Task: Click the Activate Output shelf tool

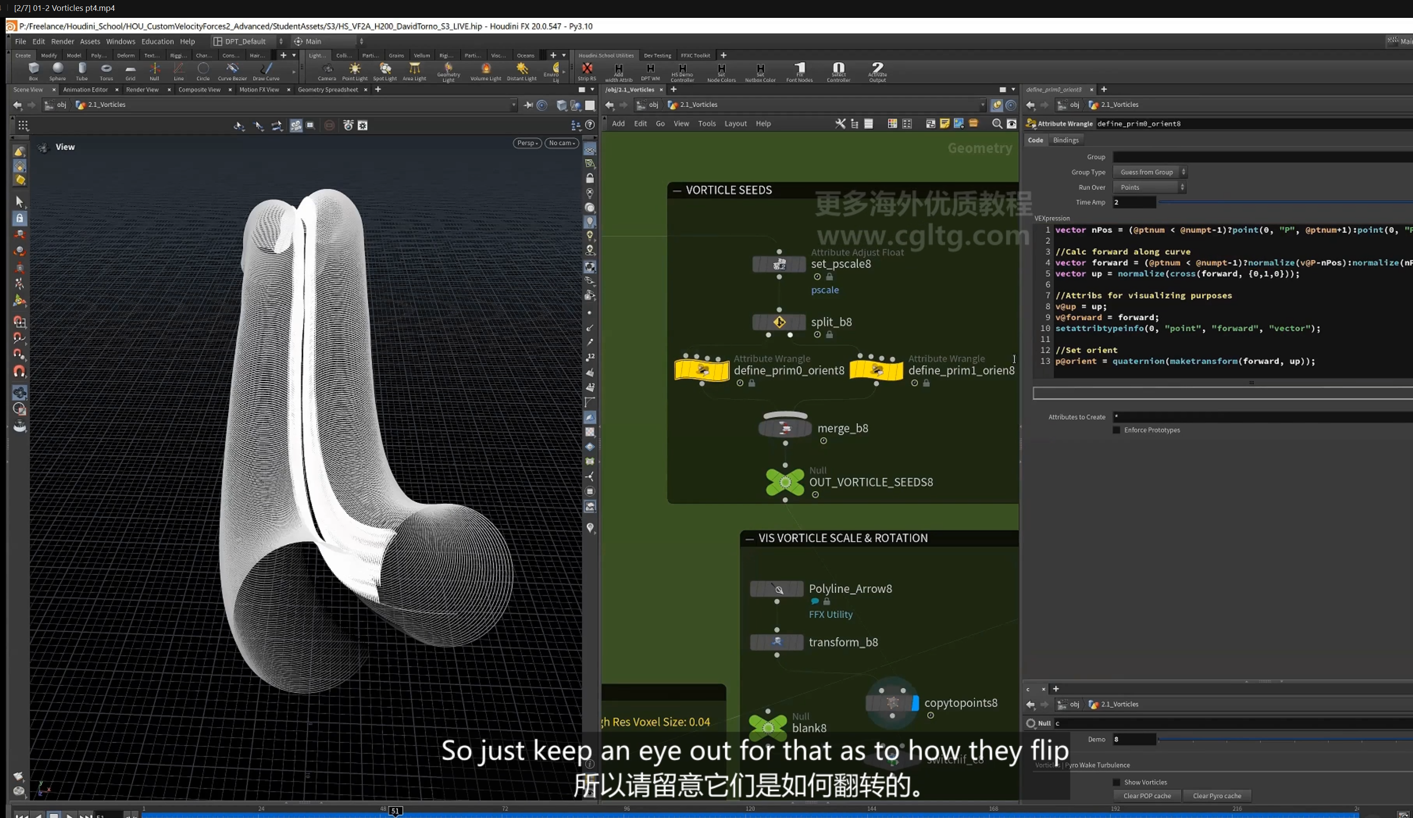Action: point(878,72)
